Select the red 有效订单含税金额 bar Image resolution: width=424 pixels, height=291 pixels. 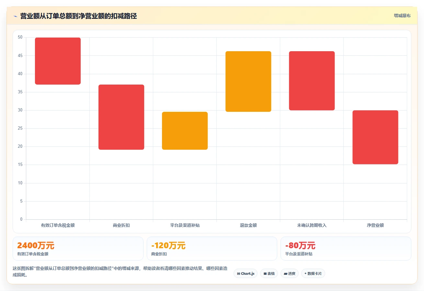58,61
